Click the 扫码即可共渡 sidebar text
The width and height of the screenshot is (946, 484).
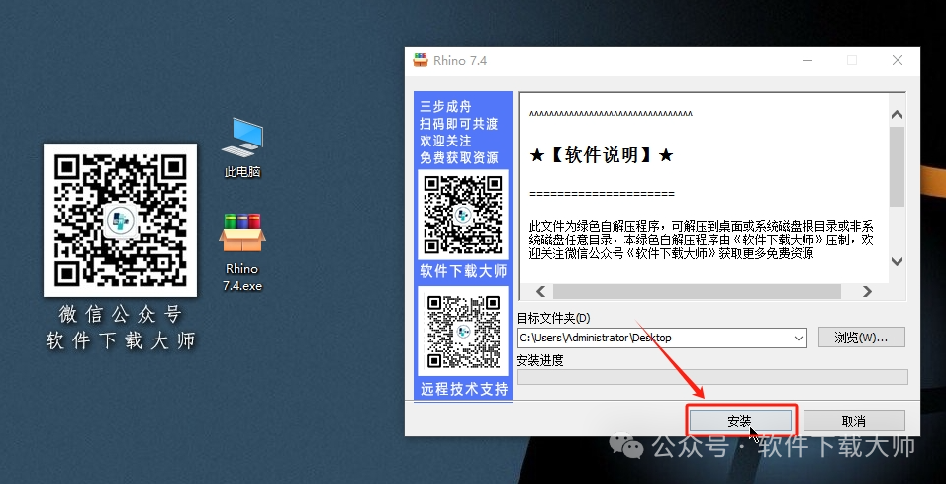459,123
